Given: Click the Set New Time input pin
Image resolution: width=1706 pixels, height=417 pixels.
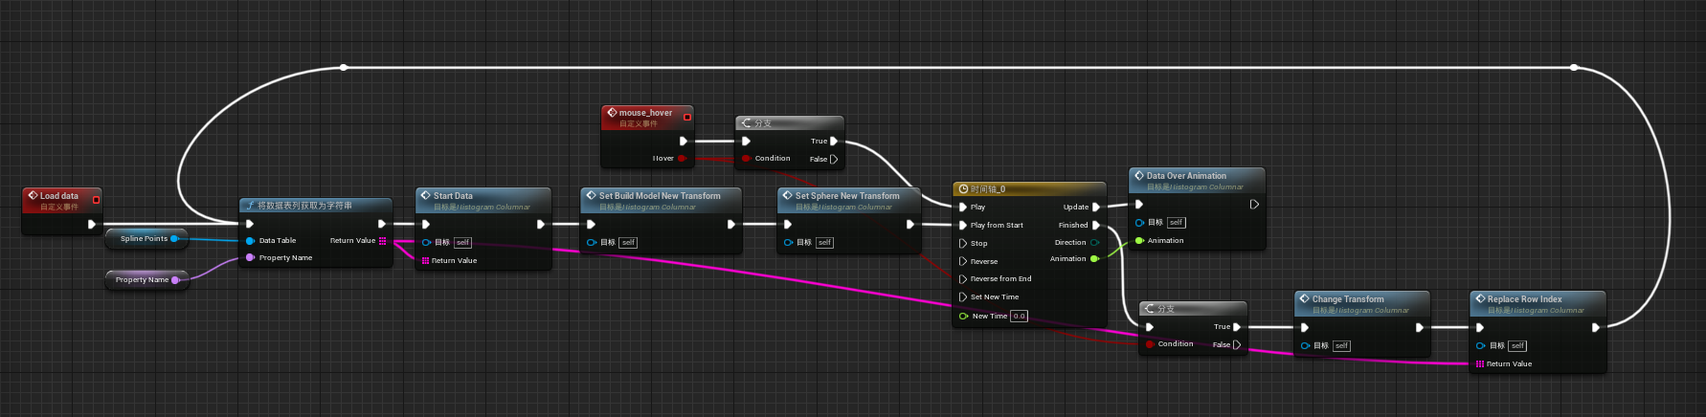Looking at the screenshot, I should [x=963, y=296].
